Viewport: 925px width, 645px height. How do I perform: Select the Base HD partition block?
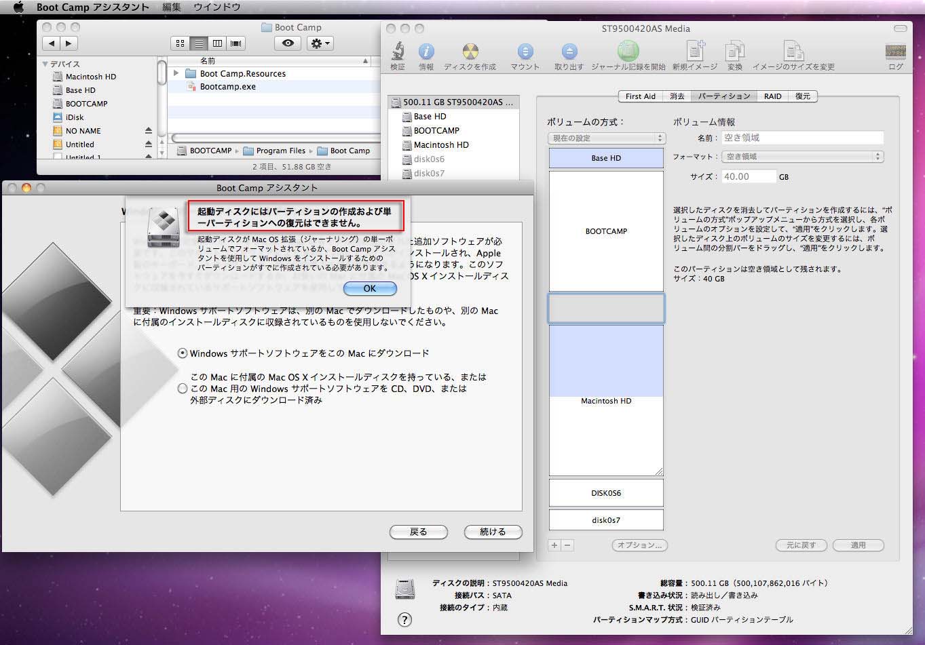click(606, 158)
